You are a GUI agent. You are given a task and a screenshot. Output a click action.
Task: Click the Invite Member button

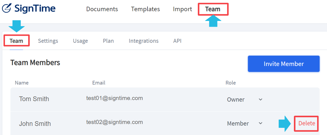coord(284,64)
